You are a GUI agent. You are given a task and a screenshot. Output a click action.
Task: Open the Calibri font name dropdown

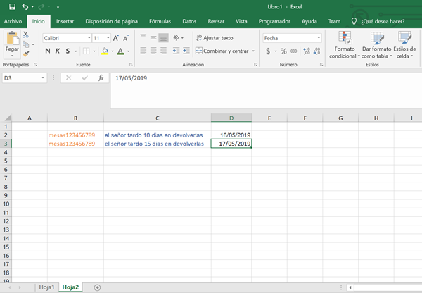[89, 38]
